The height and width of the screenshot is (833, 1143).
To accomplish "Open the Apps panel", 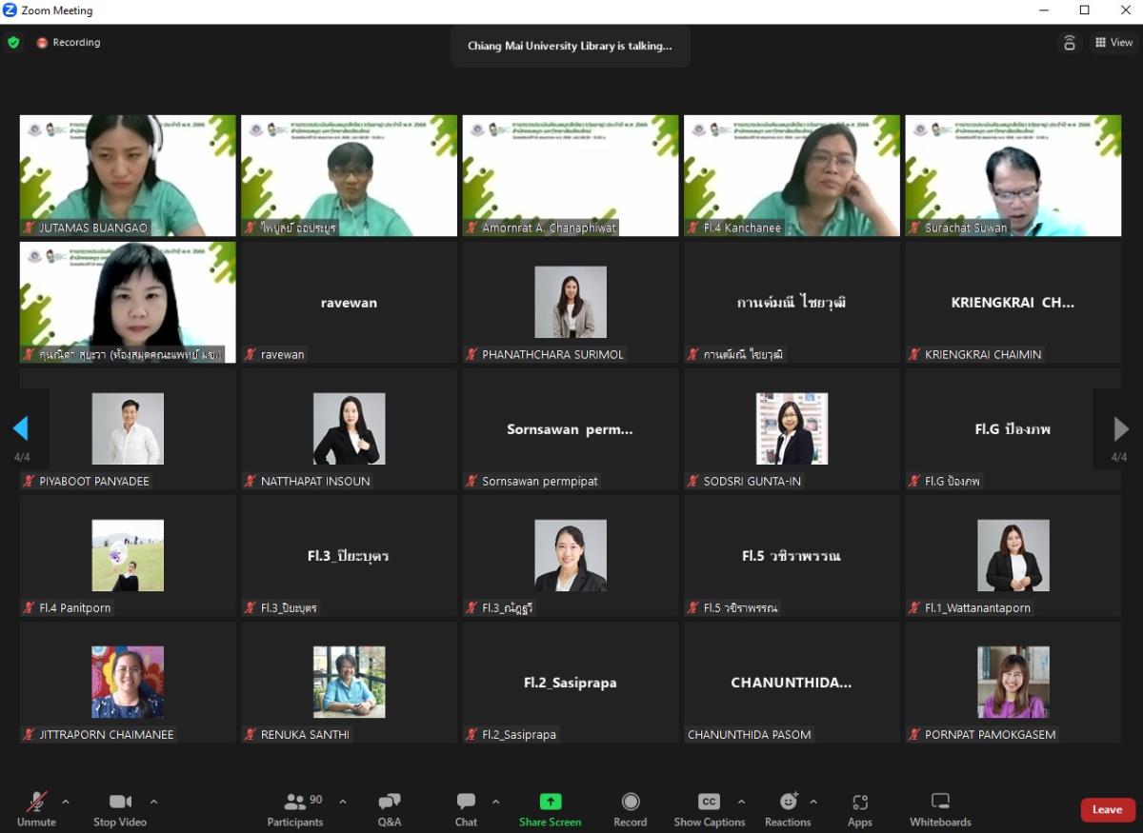I will [x=860, y=809].
